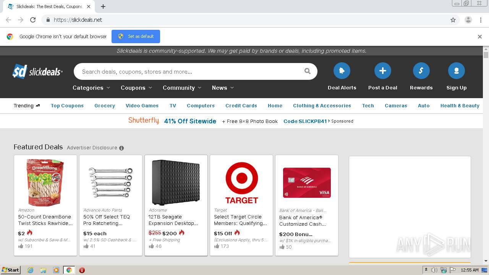Click the Post a Deal plus icon
Image resolution: width=489 pixels, height=275 pixels.
tap(383, 71)
